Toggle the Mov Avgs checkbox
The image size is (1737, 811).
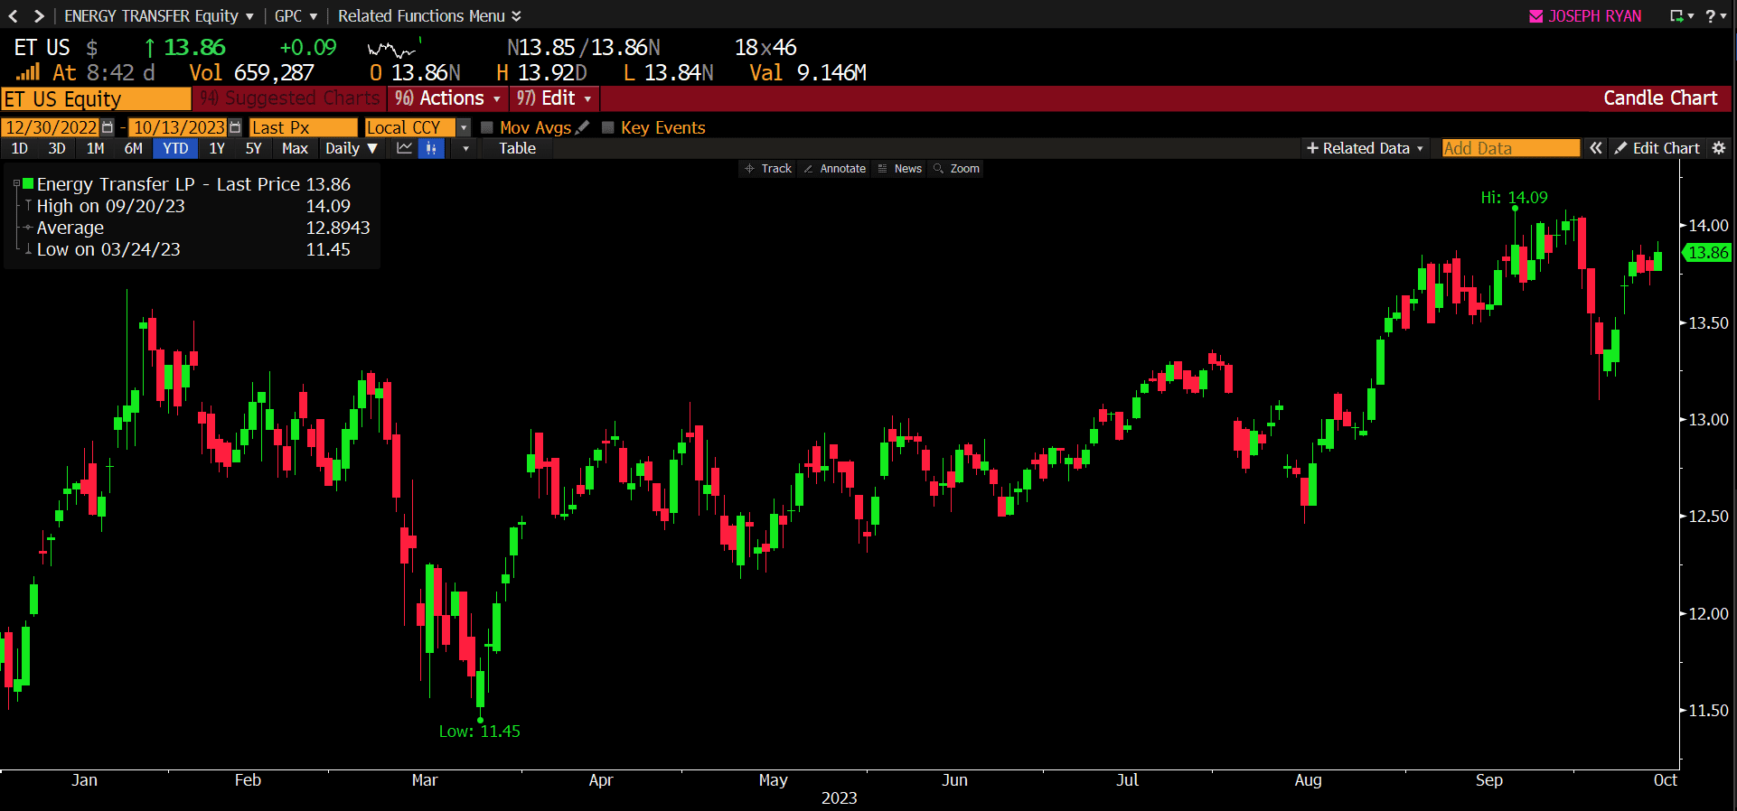[x=487, y=127]
